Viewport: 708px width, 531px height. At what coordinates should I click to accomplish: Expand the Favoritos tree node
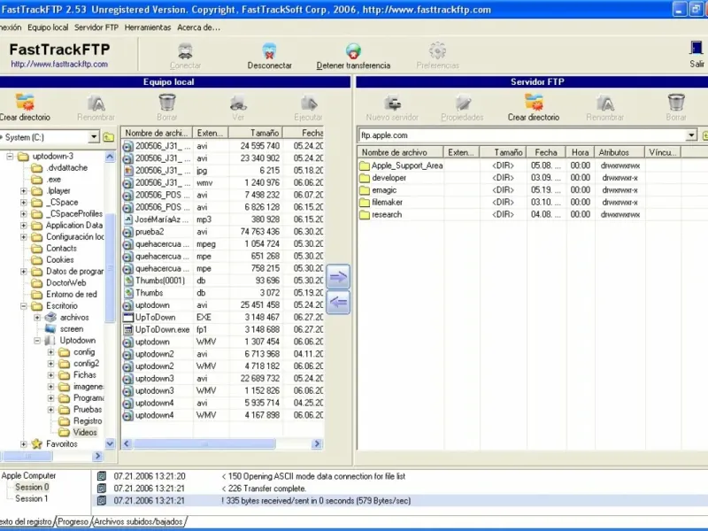click(x=24, y=444)
